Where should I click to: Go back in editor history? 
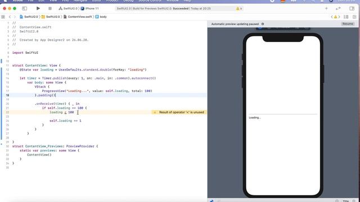pos(10,17)
